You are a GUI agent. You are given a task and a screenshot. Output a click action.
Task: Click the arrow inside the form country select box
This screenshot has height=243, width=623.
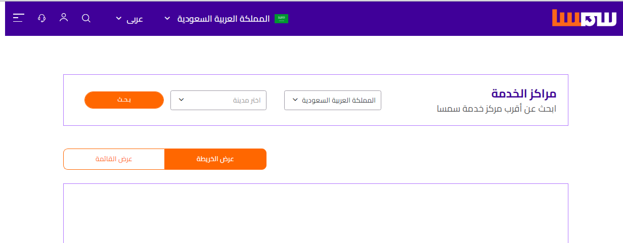click(295, 100)
